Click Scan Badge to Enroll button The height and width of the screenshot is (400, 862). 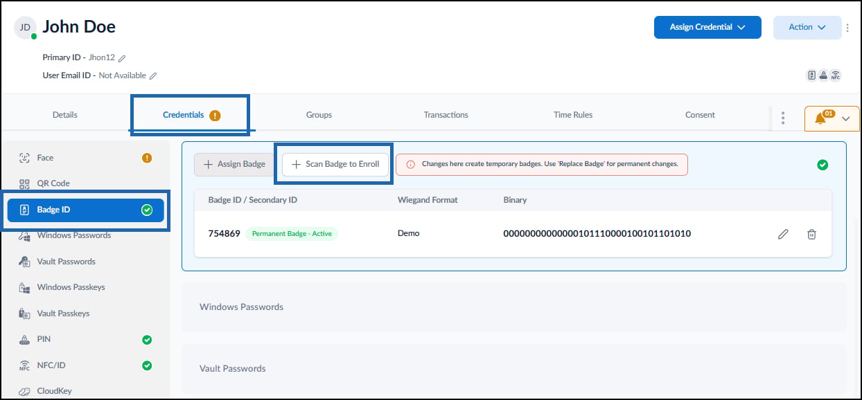(x=335, y=165)
